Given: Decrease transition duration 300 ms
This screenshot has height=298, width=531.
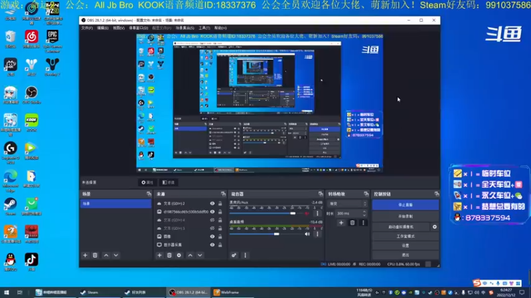Looking at the screenshot, I should pyautogui.click(x=364, y=215).
